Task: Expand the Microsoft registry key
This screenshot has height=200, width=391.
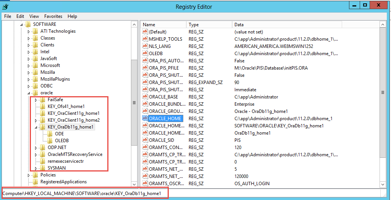Action: click(29, 65)
